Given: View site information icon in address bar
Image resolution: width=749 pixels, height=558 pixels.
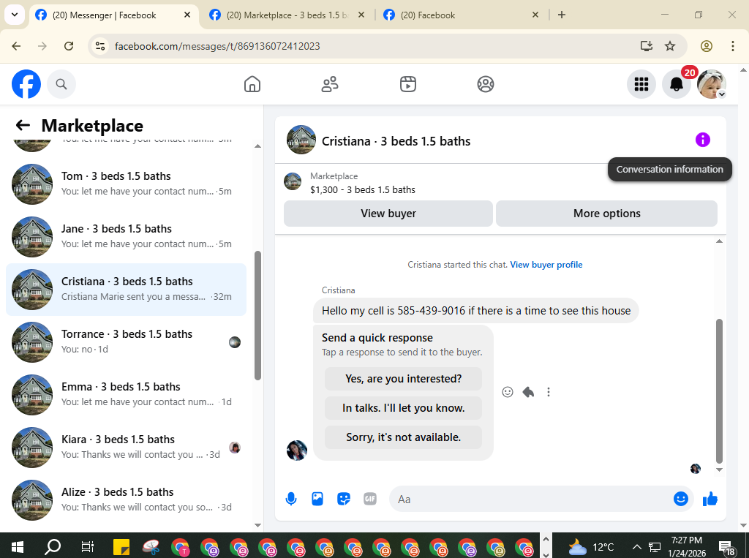Looking at the screenshot, I should [99, 46].
